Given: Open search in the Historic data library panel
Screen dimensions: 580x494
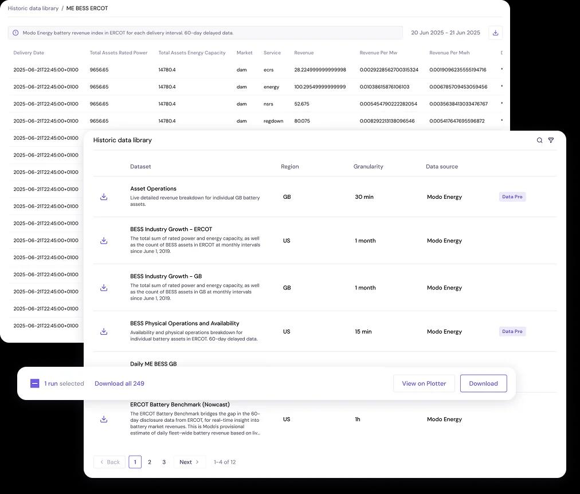Looking at the screenshot, I should click(x=539, y=140).
